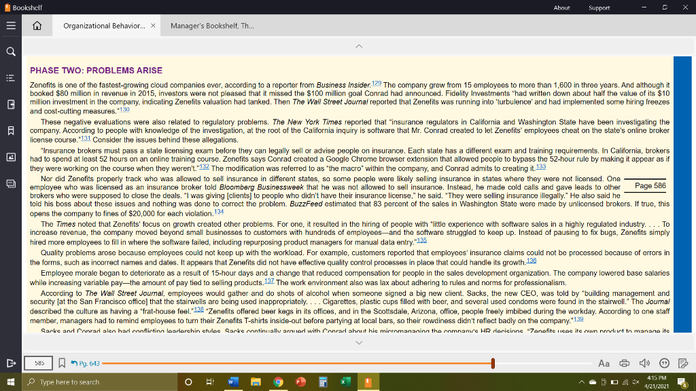
Task: Click the orange page progress slider handle
Action: coord(493,364)
